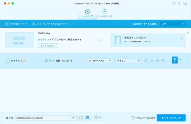Open the MP4 output format dropdown
This screenshot has height=124, width=191.
coord(173,24)
